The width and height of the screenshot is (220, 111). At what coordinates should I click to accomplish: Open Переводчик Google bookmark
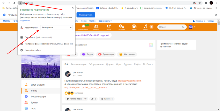pos(85,8)
